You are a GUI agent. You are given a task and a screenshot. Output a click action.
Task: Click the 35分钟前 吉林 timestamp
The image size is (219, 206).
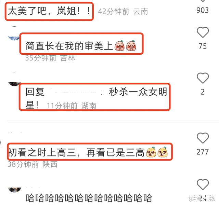tap(50, 58)
